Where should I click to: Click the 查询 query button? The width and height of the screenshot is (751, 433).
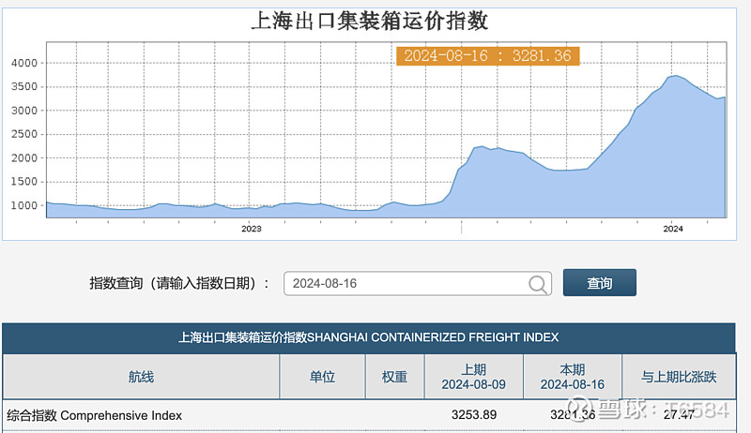point(600,282)
